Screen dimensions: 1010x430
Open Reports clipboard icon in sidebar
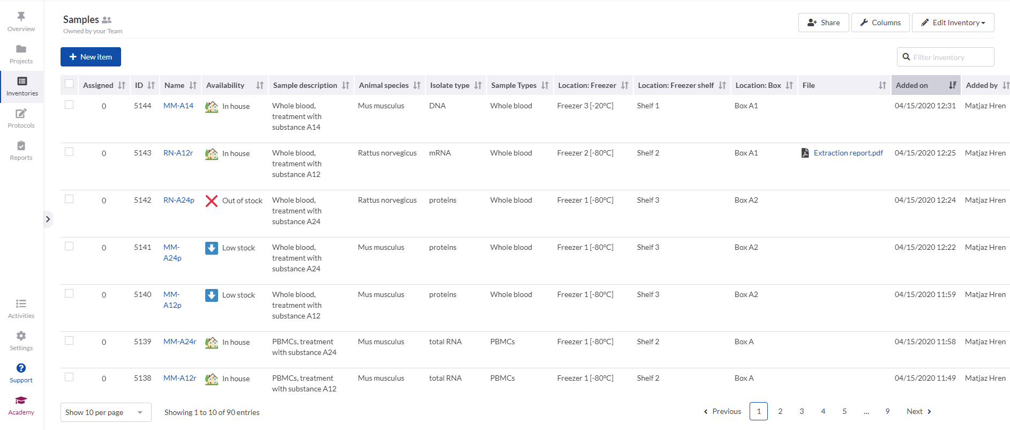tap(21, 145)
